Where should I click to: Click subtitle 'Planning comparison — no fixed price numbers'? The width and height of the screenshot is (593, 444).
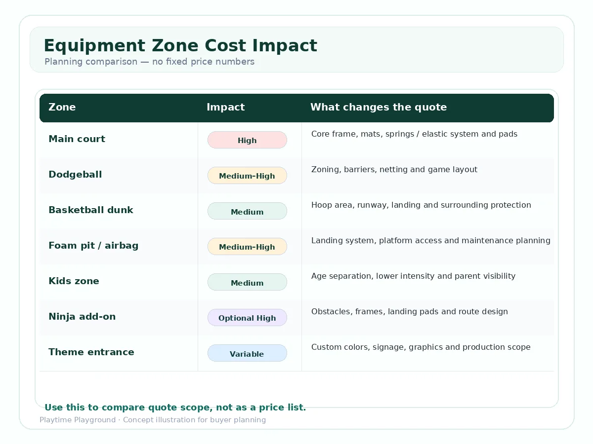(149, 62)
